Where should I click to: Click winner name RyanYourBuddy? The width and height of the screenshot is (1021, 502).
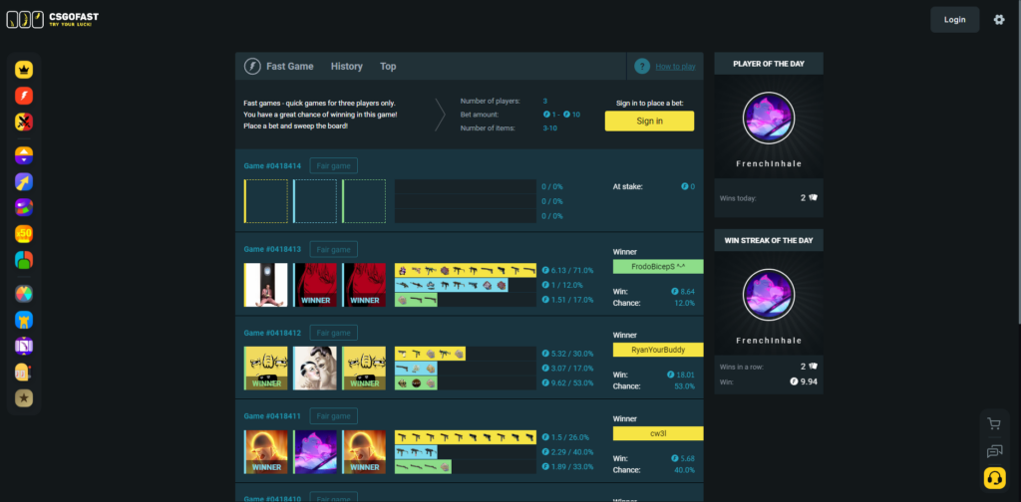click(658, 350)
